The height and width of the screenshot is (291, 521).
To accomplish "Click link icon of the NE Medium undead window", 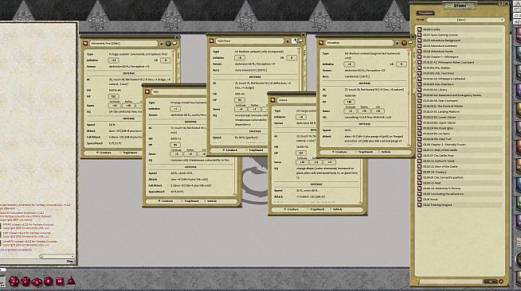I will pyautogui.click(x=321, y=43).
